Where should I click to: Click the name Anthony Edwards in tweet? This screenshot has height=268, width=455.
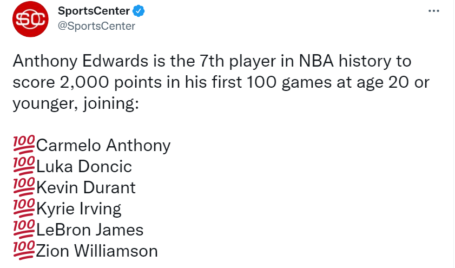(x=81, y=62)
